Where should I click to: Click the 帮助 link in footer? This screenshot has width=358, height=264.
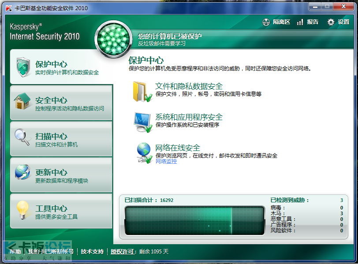(x=15, y=252)
